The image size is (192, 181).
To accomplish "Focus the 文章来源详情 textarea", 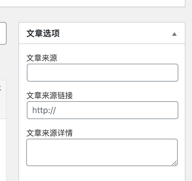I will (x=102, y=152).
